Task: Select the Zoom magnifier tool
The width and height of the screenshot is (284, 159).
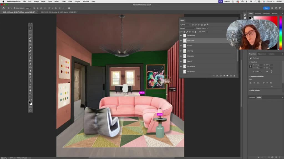Action: (30, 94)
